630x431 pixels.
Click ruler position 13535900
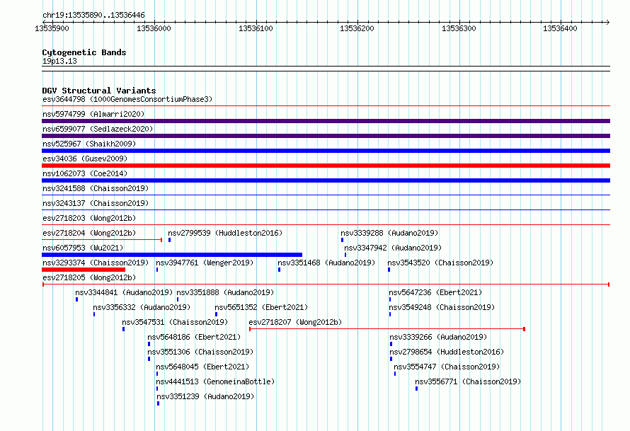(52, 28)
